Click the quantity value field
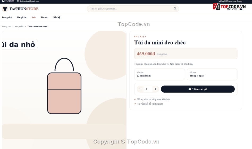252x149 pixels. [148, 89]
